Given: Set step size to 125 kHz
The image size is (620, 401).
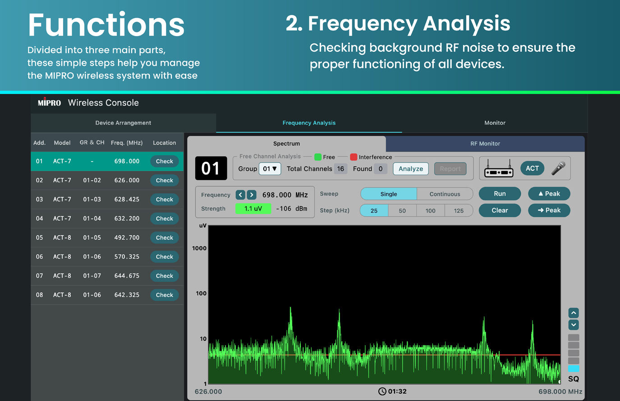Looking at the screenshot, I should coord(459,211).
